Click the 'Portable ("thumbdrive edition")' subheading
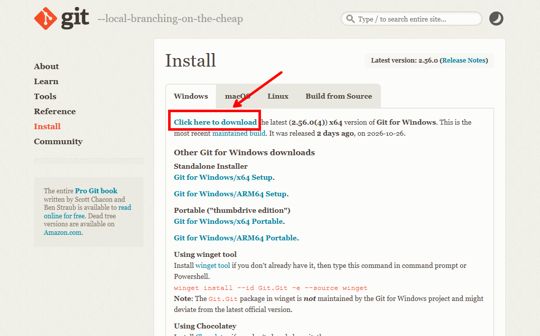The height and width of the screenshot is (336, 540). tap(232, 210)
